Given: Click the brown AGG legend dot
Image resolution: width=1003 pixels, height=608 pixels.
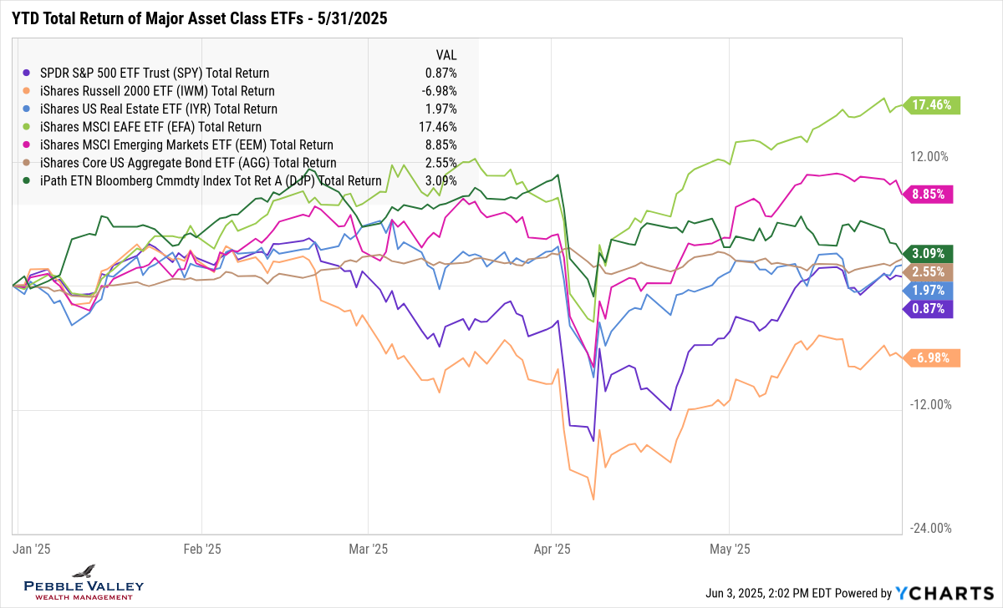Looking at the screenshot, I should click(29, 163).
